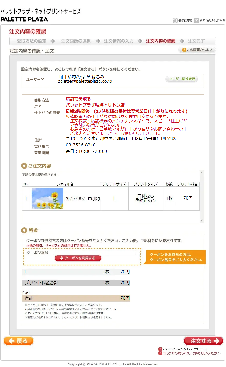This screenshot has width=226, height=367.
Task: Click the 70円 price in table row
Action: point(188,198)
